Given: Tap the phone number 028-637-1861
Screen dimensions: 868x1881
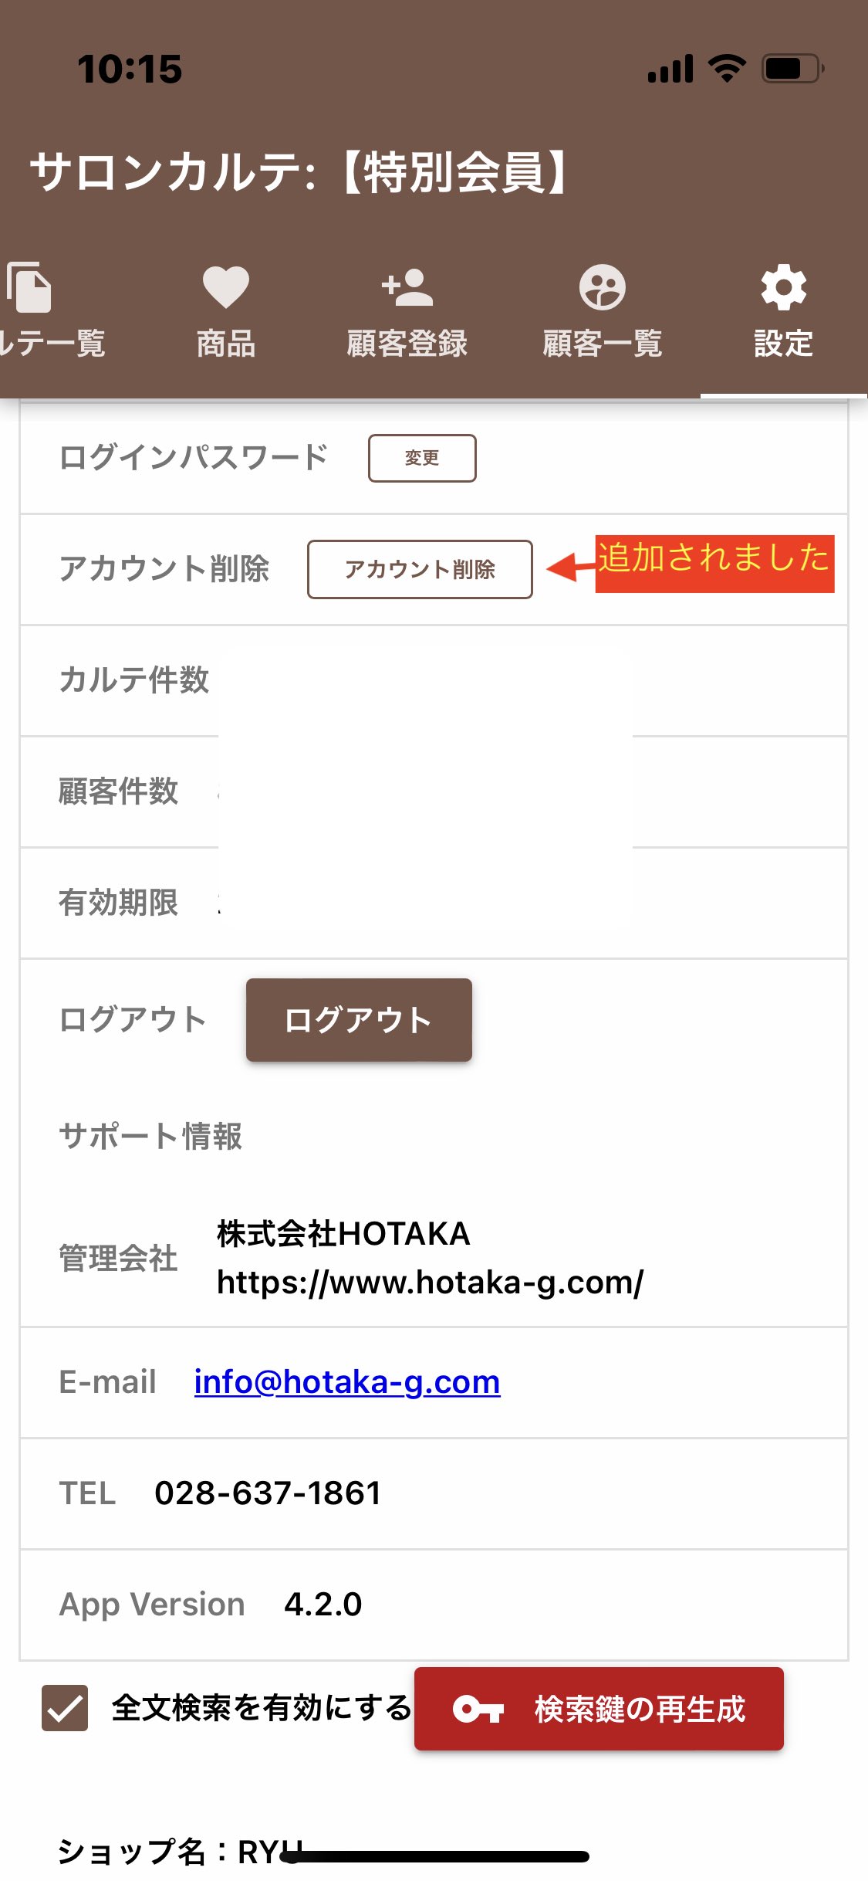Looking at the screenshot, I should click(268, 1493).
